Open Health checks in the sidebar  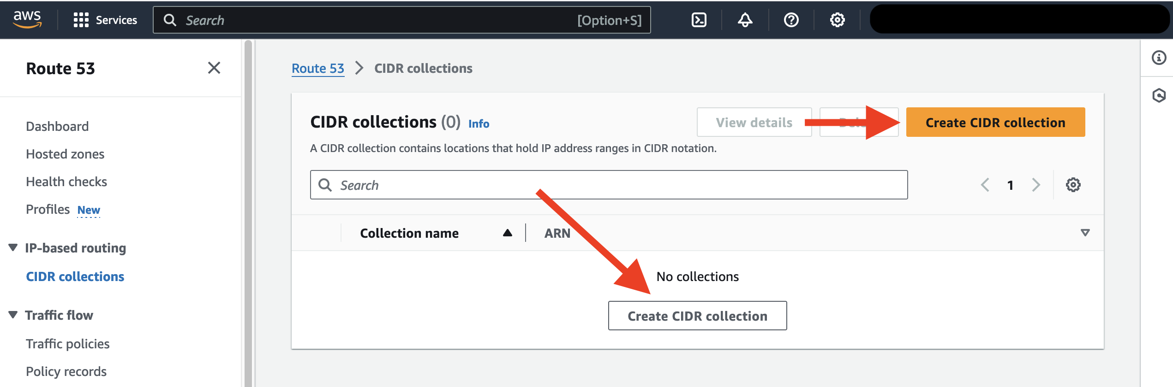66,182
